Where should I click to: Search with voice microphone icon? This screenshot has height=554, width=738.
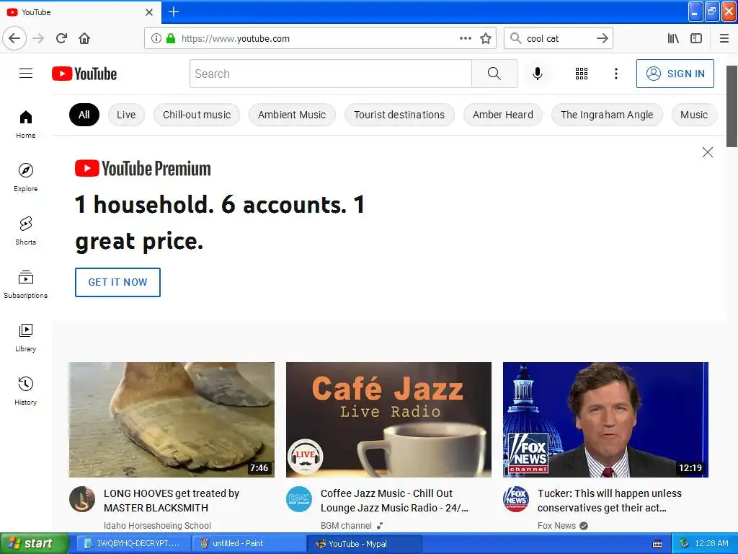point(538,74)
